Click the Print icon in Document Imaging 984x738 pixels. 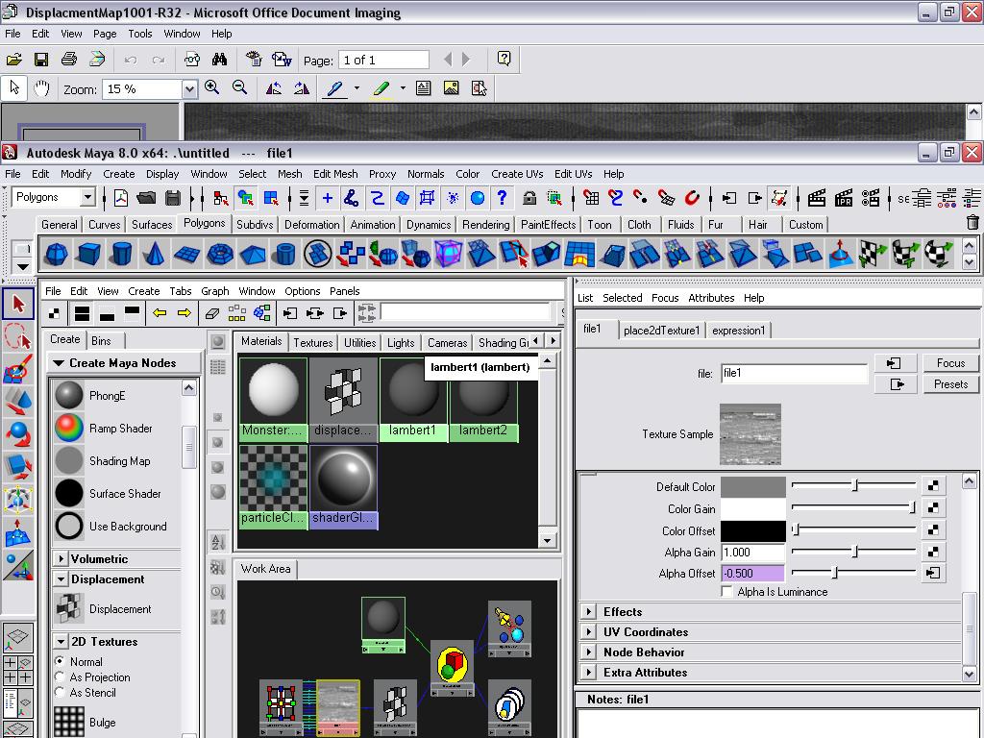click(69, 60)
